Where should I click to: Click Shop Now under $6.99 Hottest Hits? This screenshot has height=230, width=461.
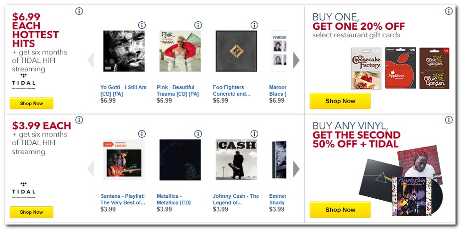31,103
